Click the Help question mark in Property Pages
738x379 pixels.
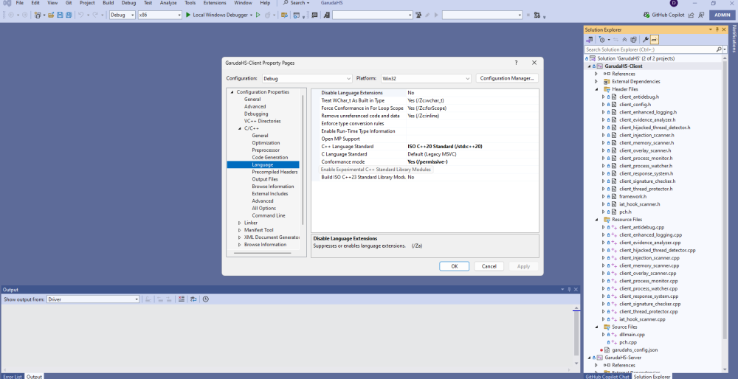click(516, 63)
